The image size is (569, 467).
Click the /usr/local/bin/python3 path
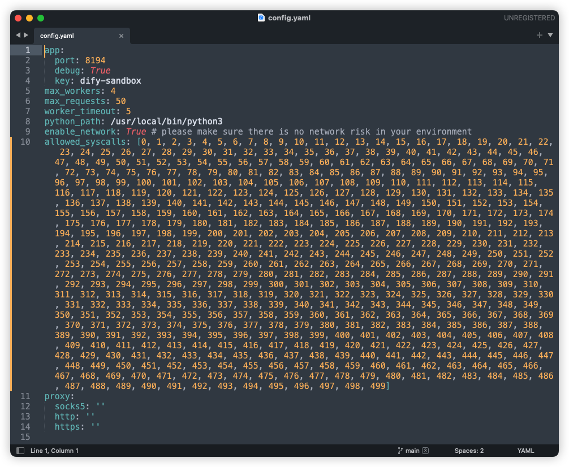pos(166,121)
